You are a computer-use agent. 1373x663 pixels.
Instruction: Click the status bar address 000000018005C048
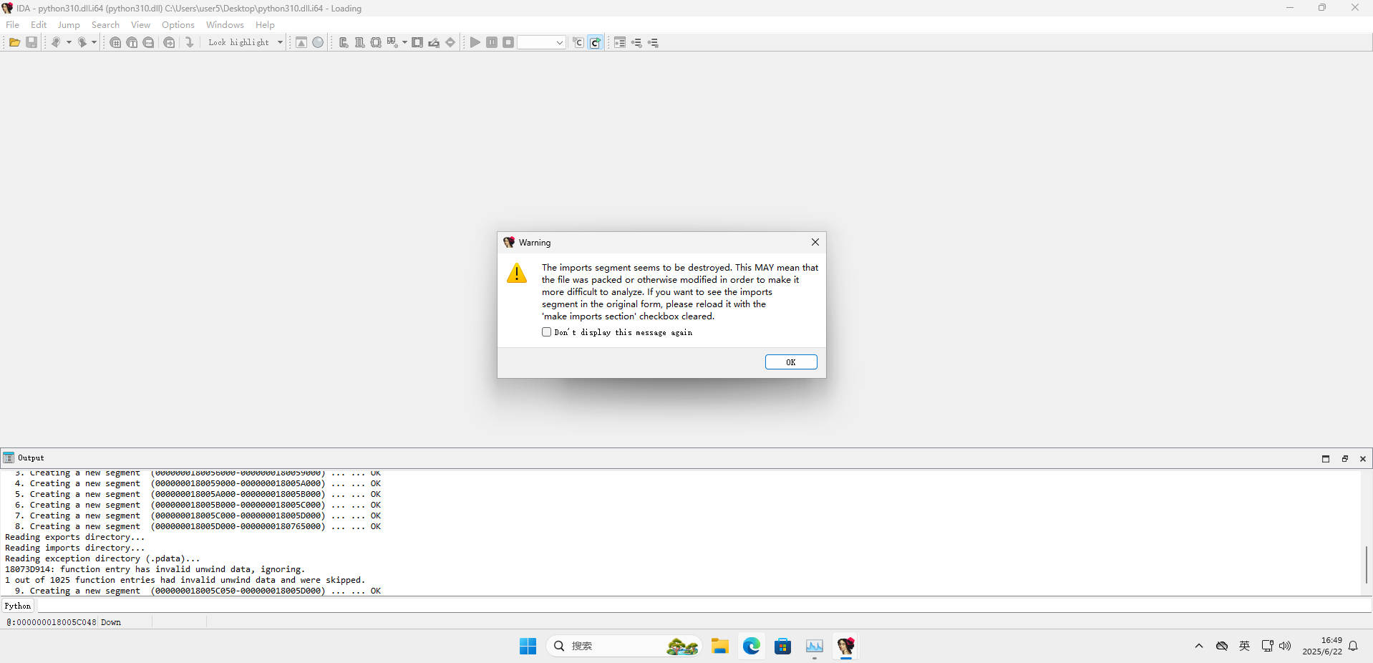[x=51, y=622]
